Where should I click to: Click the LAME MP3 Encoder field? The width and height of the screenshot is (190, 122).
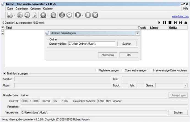[143, 101]
